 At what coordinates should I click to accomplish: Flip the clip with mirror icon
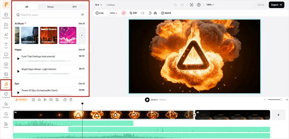click(x=155, y=13)
